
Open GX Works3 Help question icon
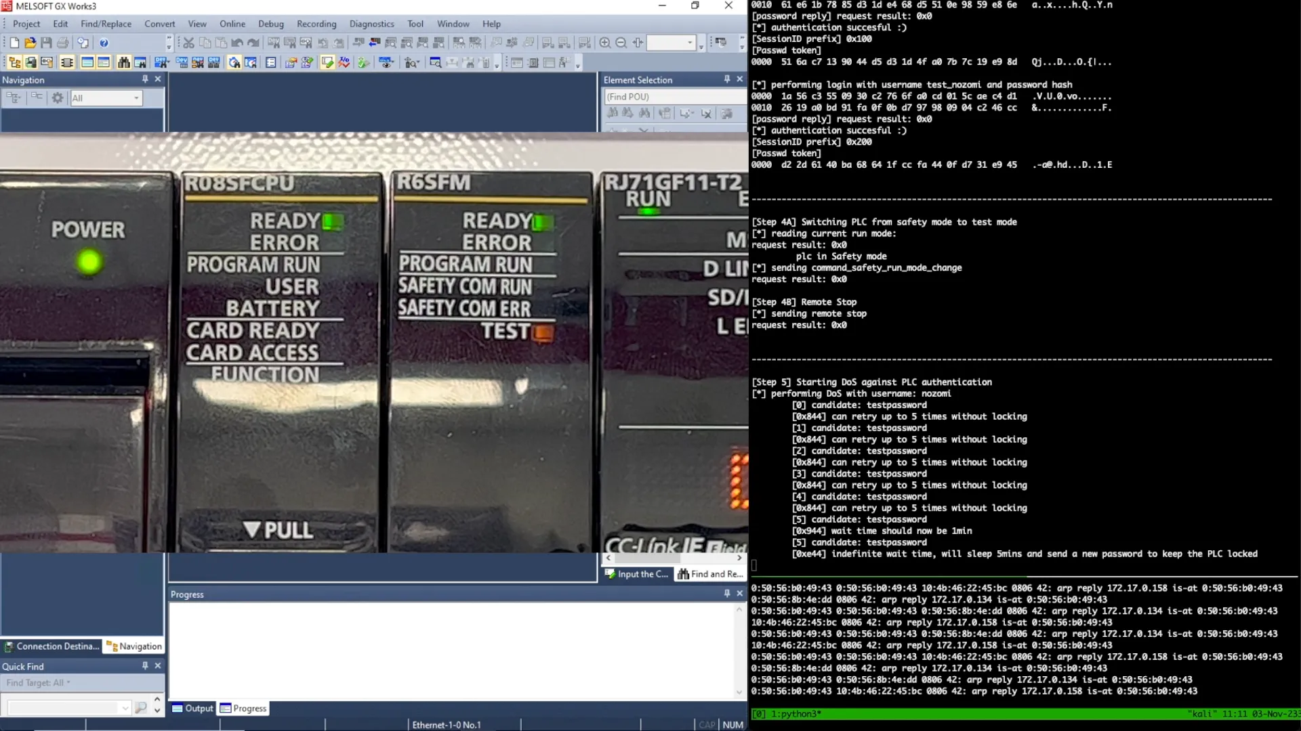tap(104, 43)
